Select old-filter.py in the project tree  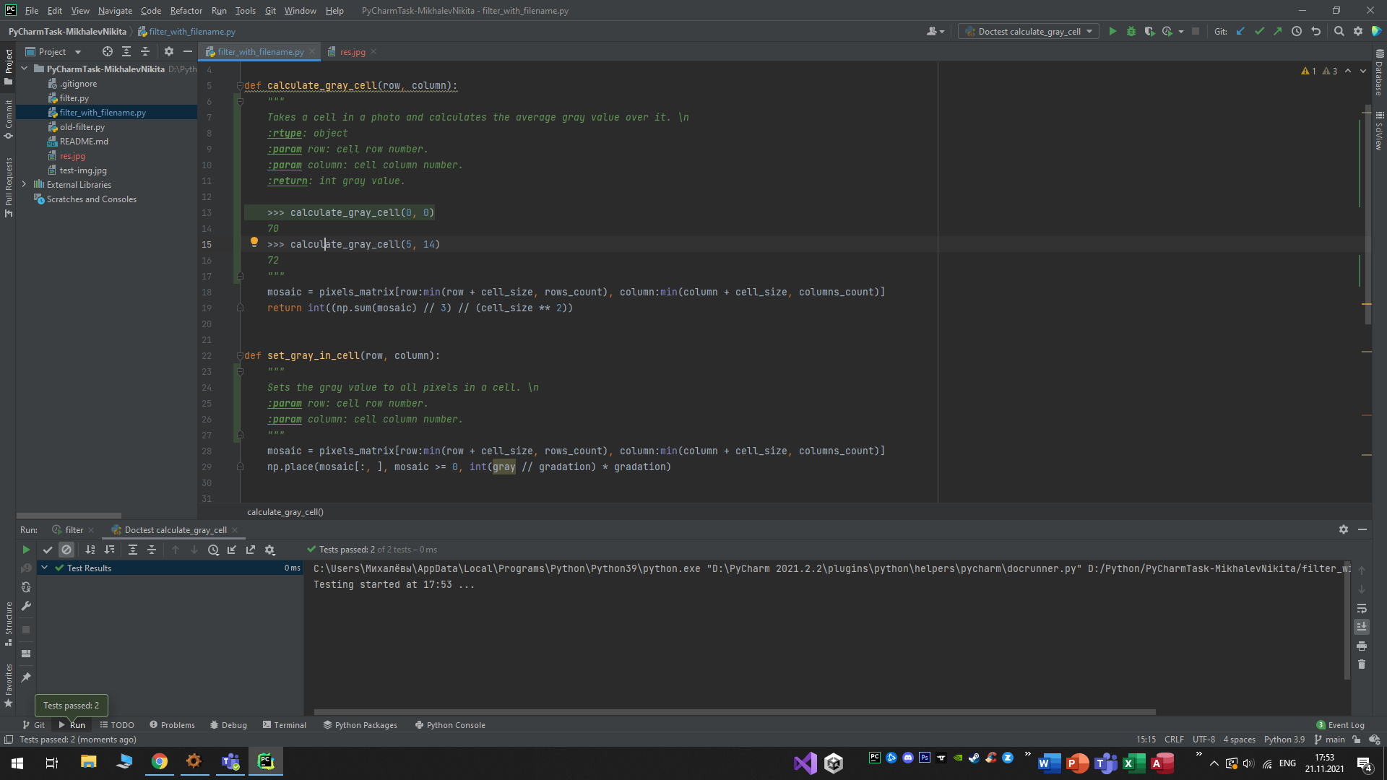tap(82, 126)
